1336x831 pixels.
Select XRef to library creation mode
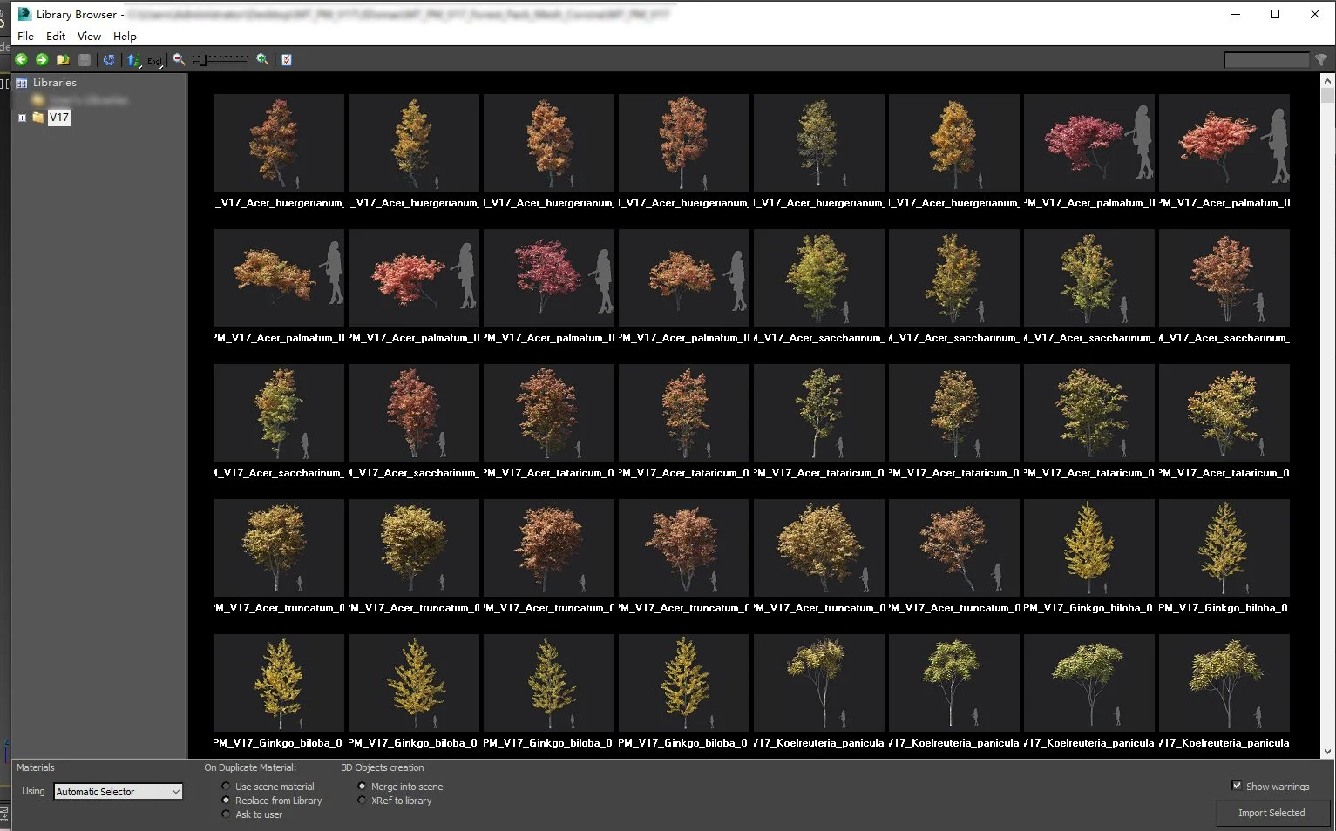tap(362, 801)
